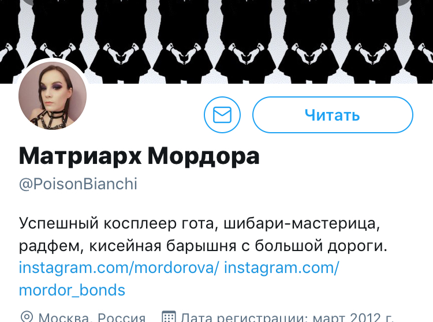Viewport: 433px width, 322px height.
Task: Click the location pin icon
Action: [27, 317]
